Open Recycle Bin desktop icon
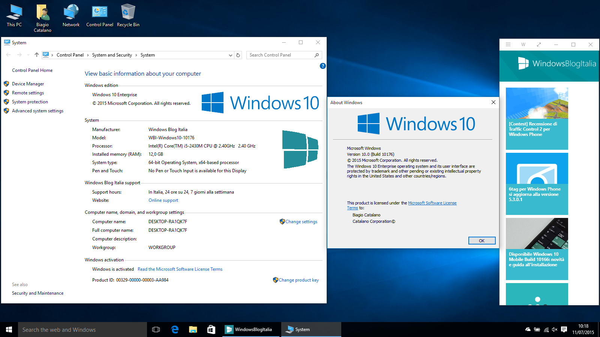This screenshot has width=600, height=337. tap(128, 16)
